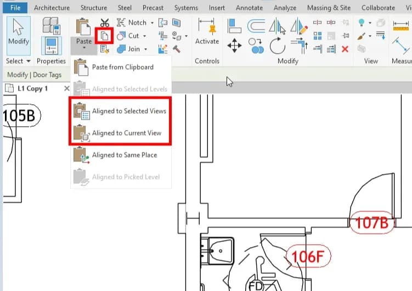Close the L1 Copy 1 view tab
The height and width of the screenshot is (291, 412).
pos(67,88)
